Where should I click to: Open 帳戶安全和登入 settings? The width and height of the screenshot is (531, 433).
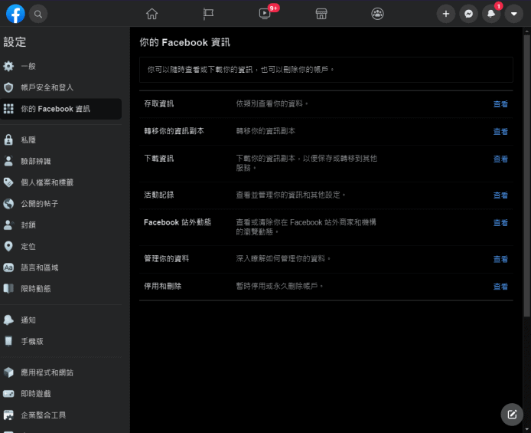61,87
